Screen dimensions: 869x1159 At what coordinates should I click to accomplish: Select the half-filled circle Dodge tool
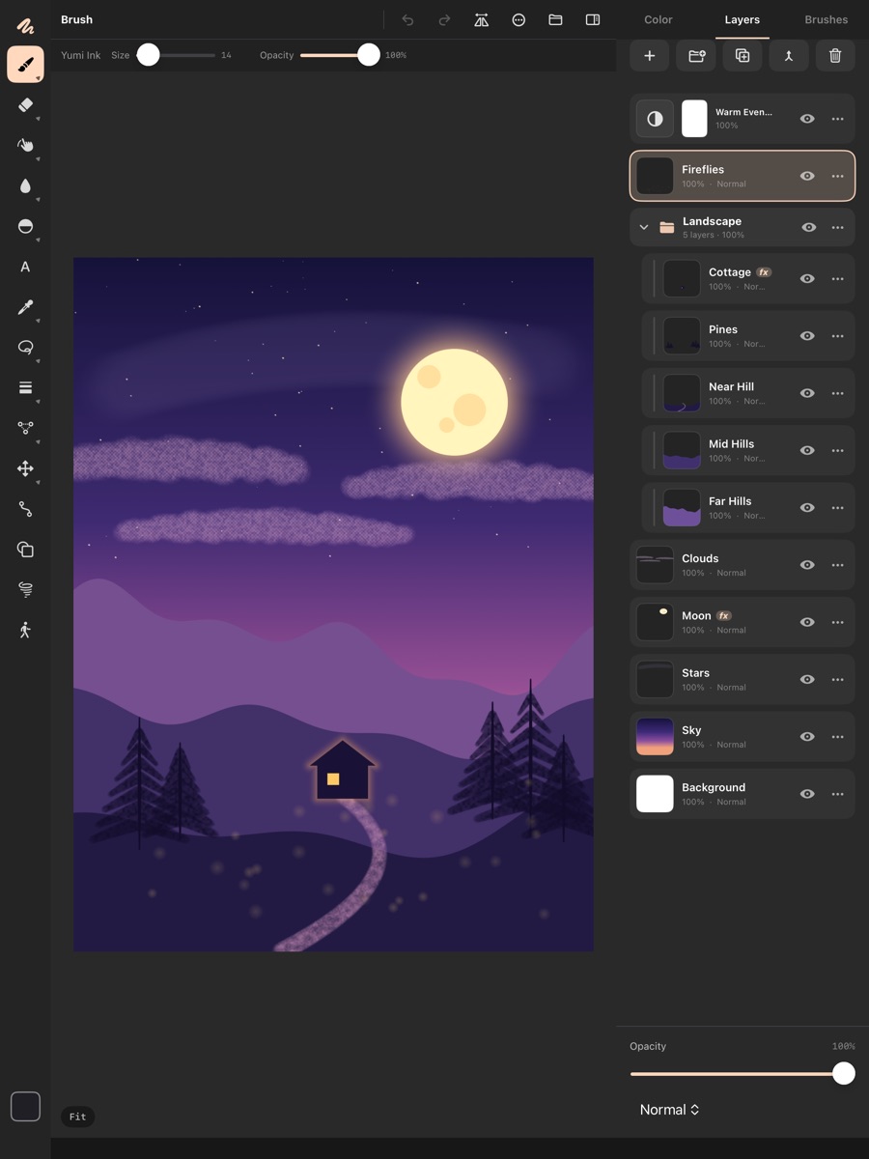pyautogui.click(x=25, y=226)
